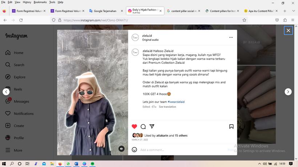The image size is (298, 167).
Task: Close the Daily's Hijab Fashion tab
Action: pos(161,11)
